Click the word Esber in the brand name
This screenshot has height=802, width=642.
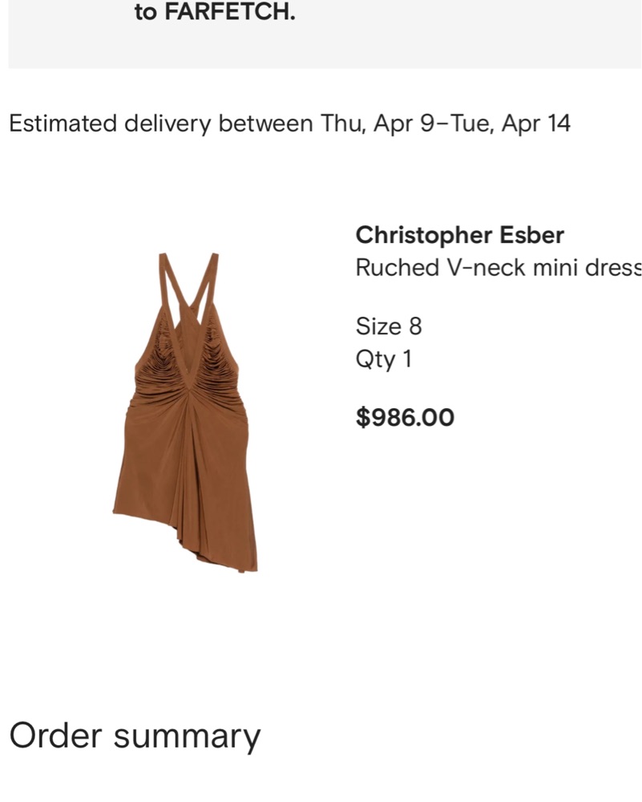coord(531,236)
